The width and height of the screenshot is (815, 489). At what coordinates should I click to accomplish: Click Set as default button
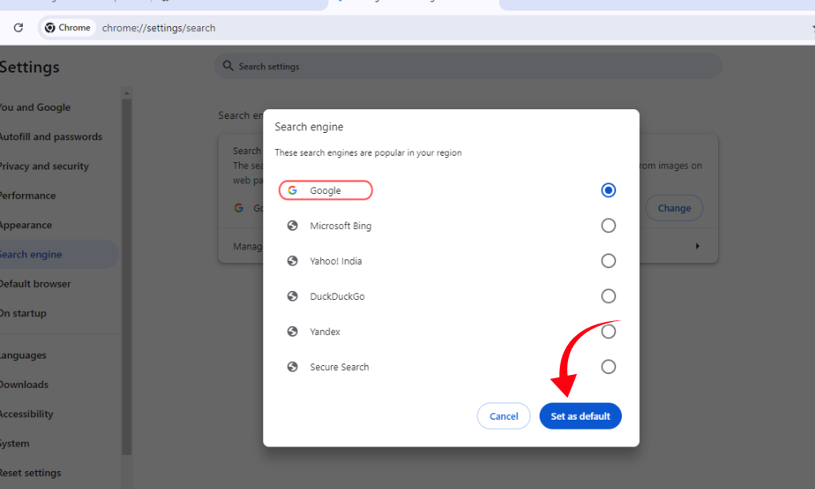580,416
